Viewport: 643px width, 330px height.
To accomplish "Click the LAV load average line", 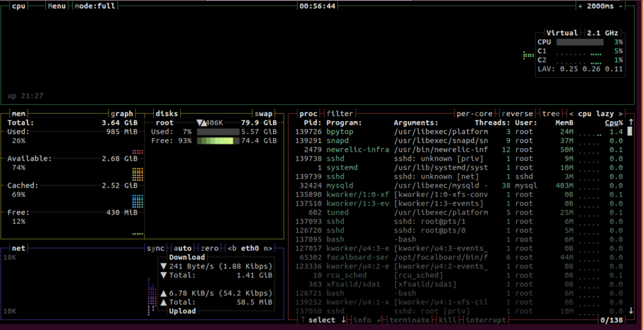I will (580, 69).
